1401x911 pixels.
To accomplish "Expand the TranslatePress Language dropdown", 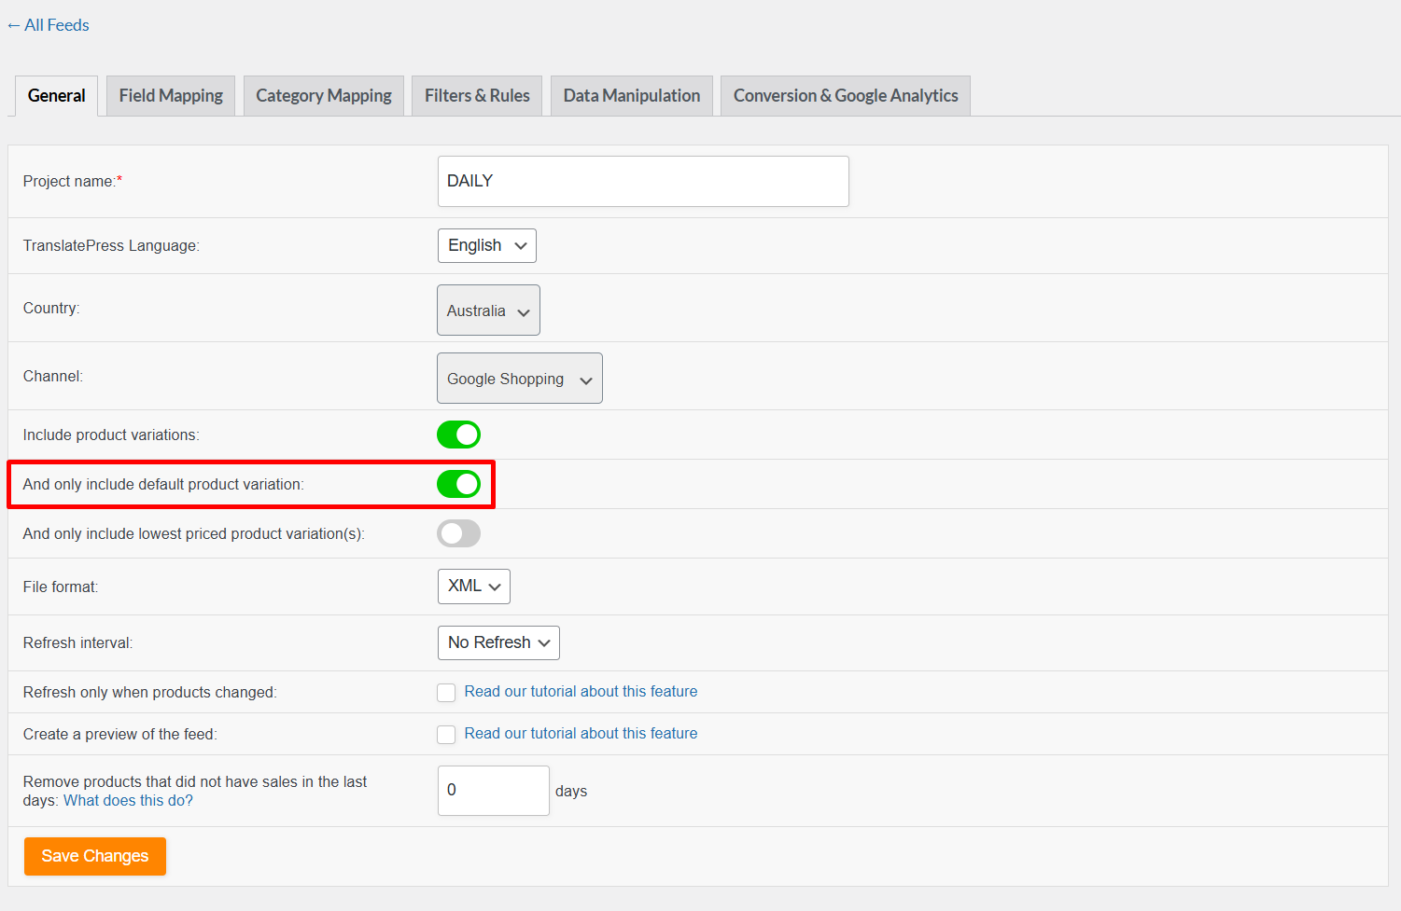I will coord(487,246).
